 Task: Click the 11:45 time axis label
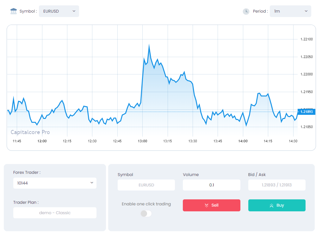(x=17, y=141)
